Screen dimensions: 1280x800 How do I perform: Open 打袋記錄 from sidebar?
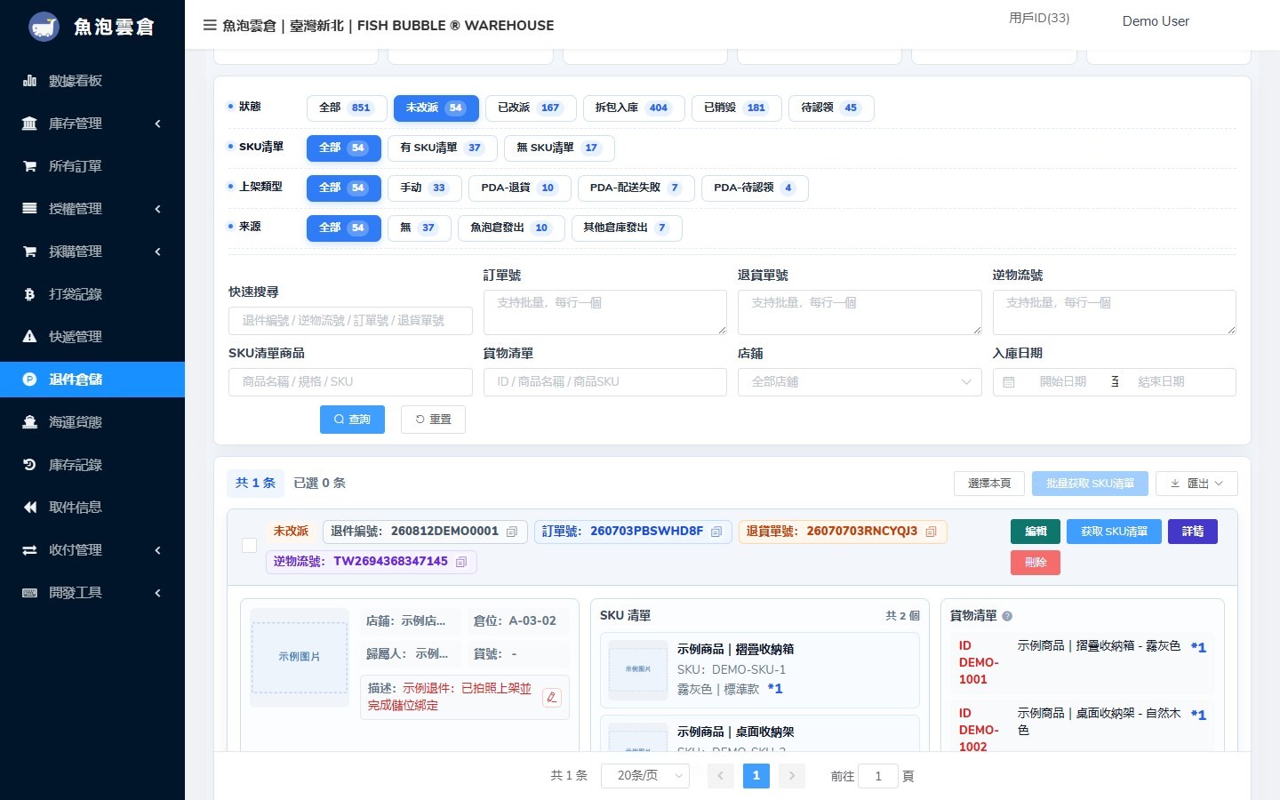click(92, 294)
